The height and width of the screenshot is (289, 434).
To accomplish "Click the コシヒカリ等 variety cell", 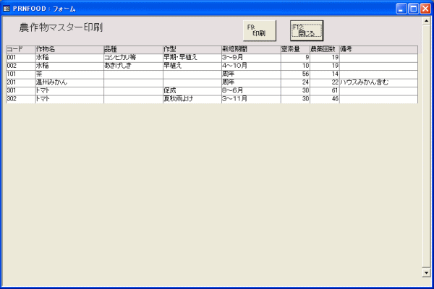I will (133, 57).
